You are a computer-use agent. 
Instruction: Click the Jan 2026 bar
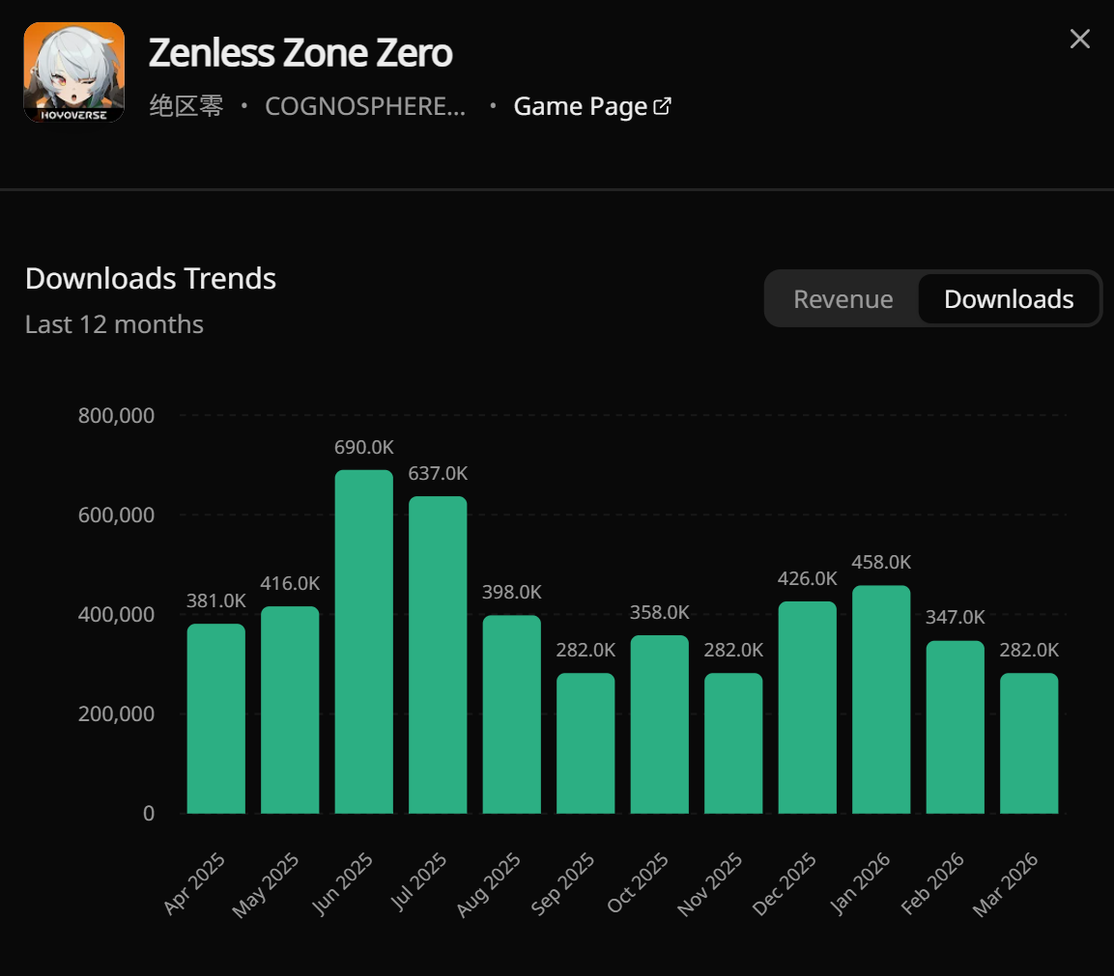[x=881, y=699]
